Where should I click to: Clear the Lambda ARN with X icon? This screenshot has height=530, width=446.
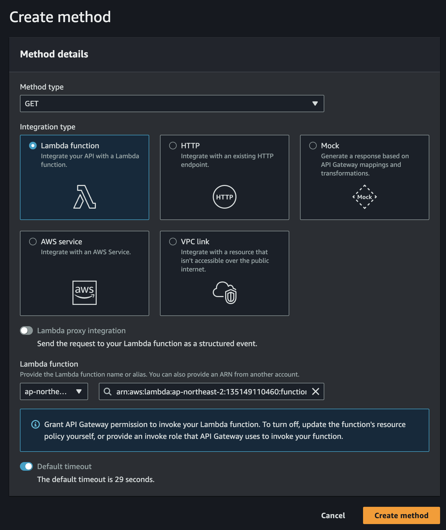click(x=316, y=391)
